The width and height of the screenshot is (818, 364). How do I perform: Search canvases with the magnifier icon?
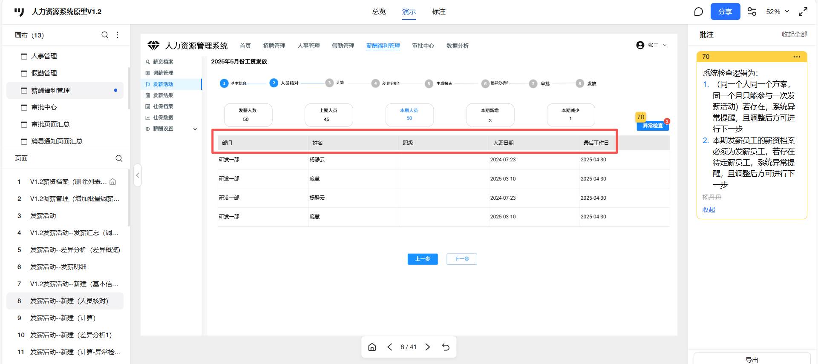105,35
